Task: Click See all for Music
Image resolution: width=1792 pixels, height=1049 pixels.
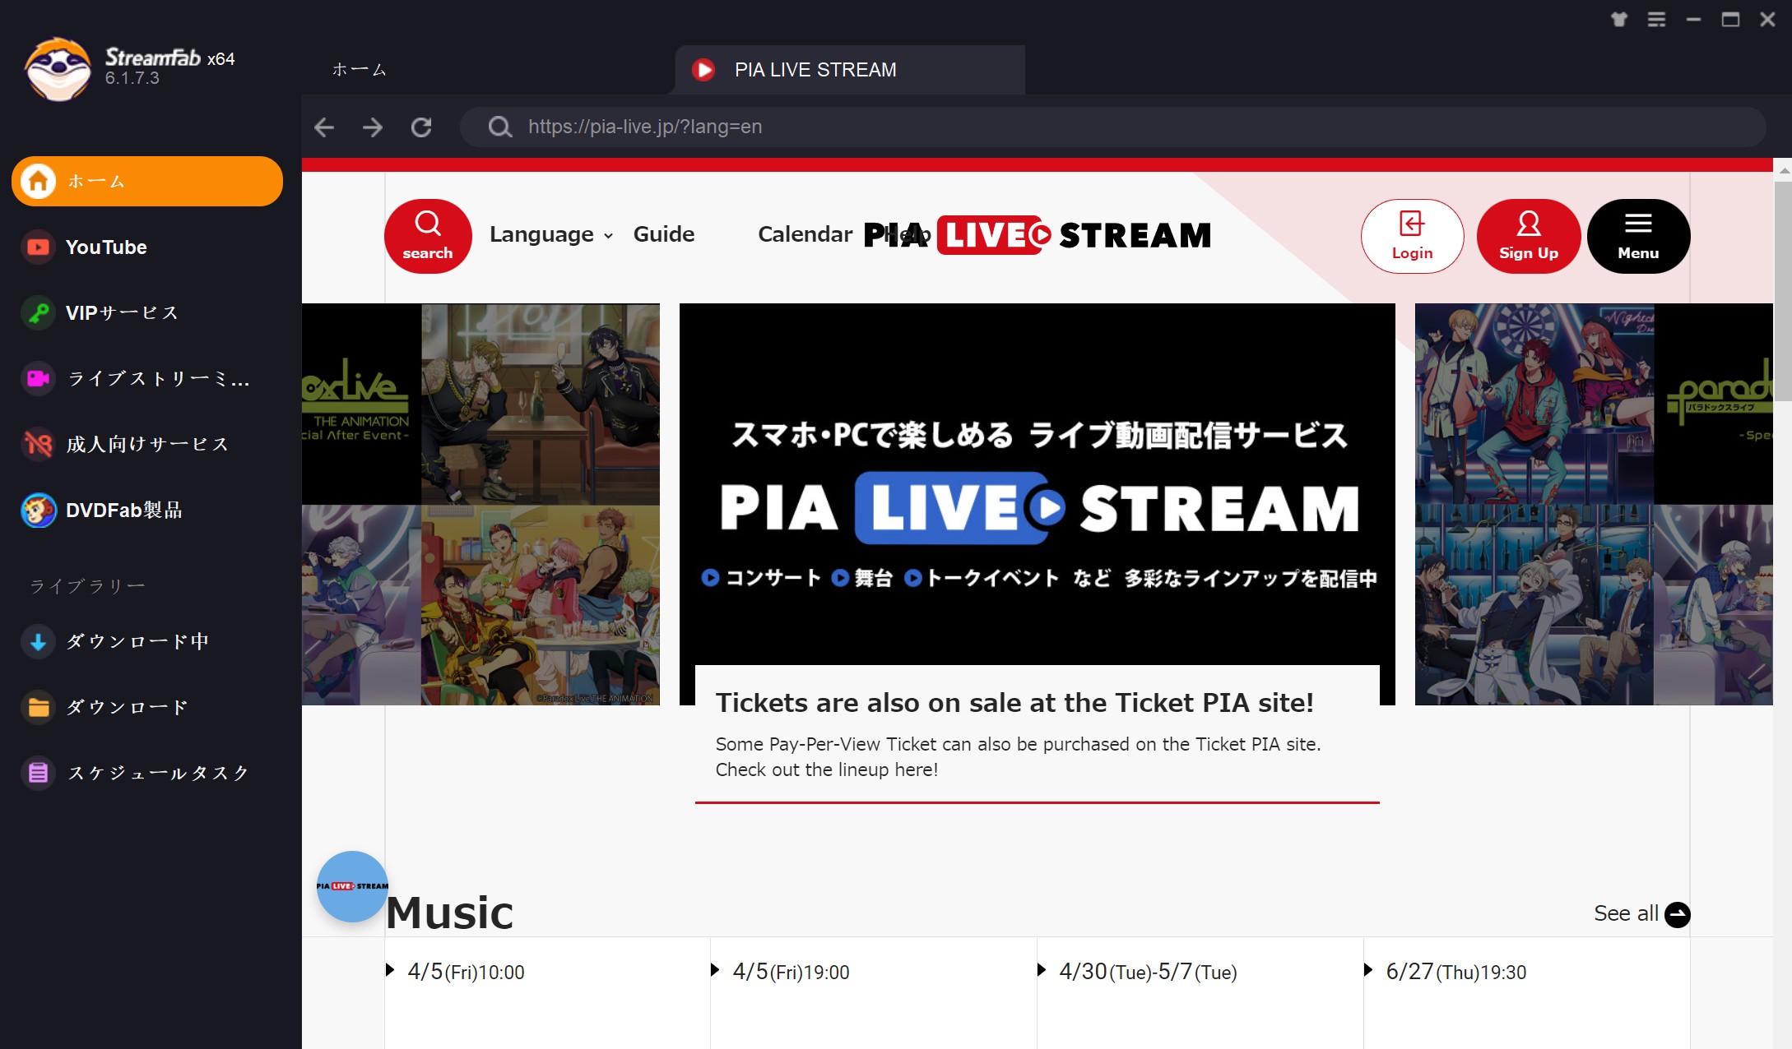Action: tap(1641, 913)
